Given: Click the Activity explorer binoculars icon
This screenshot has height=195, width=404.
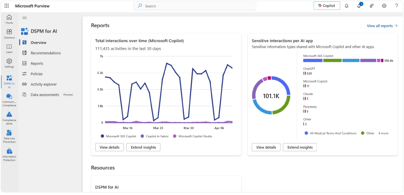Looking at the screenshot, I should click(x=25, y=84).
